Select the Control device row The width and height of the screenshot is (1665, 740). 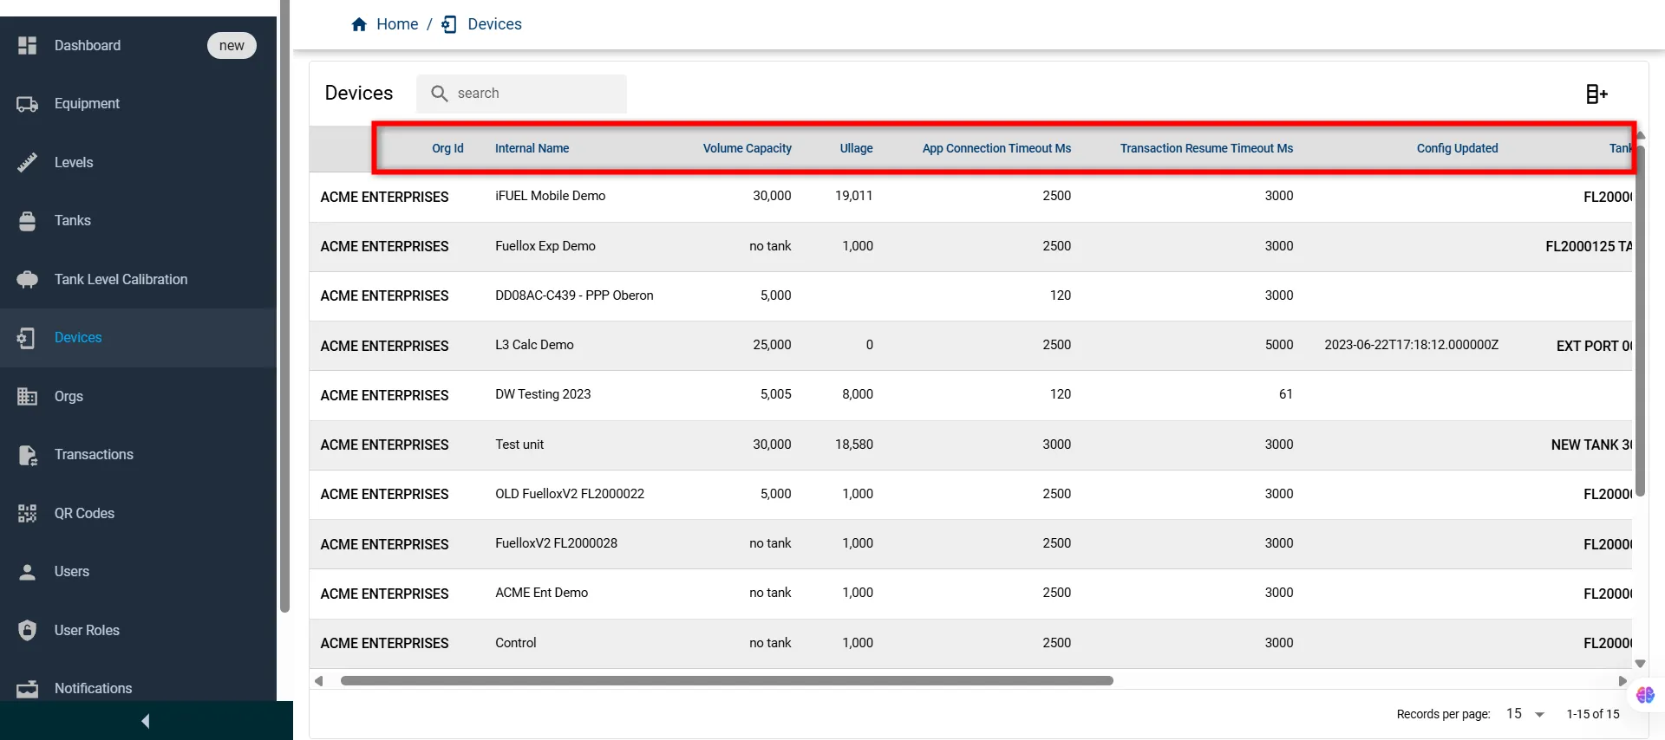pos(970,643)
